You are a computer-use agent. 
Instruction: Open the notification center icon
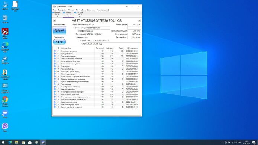[x=254, y=142]
